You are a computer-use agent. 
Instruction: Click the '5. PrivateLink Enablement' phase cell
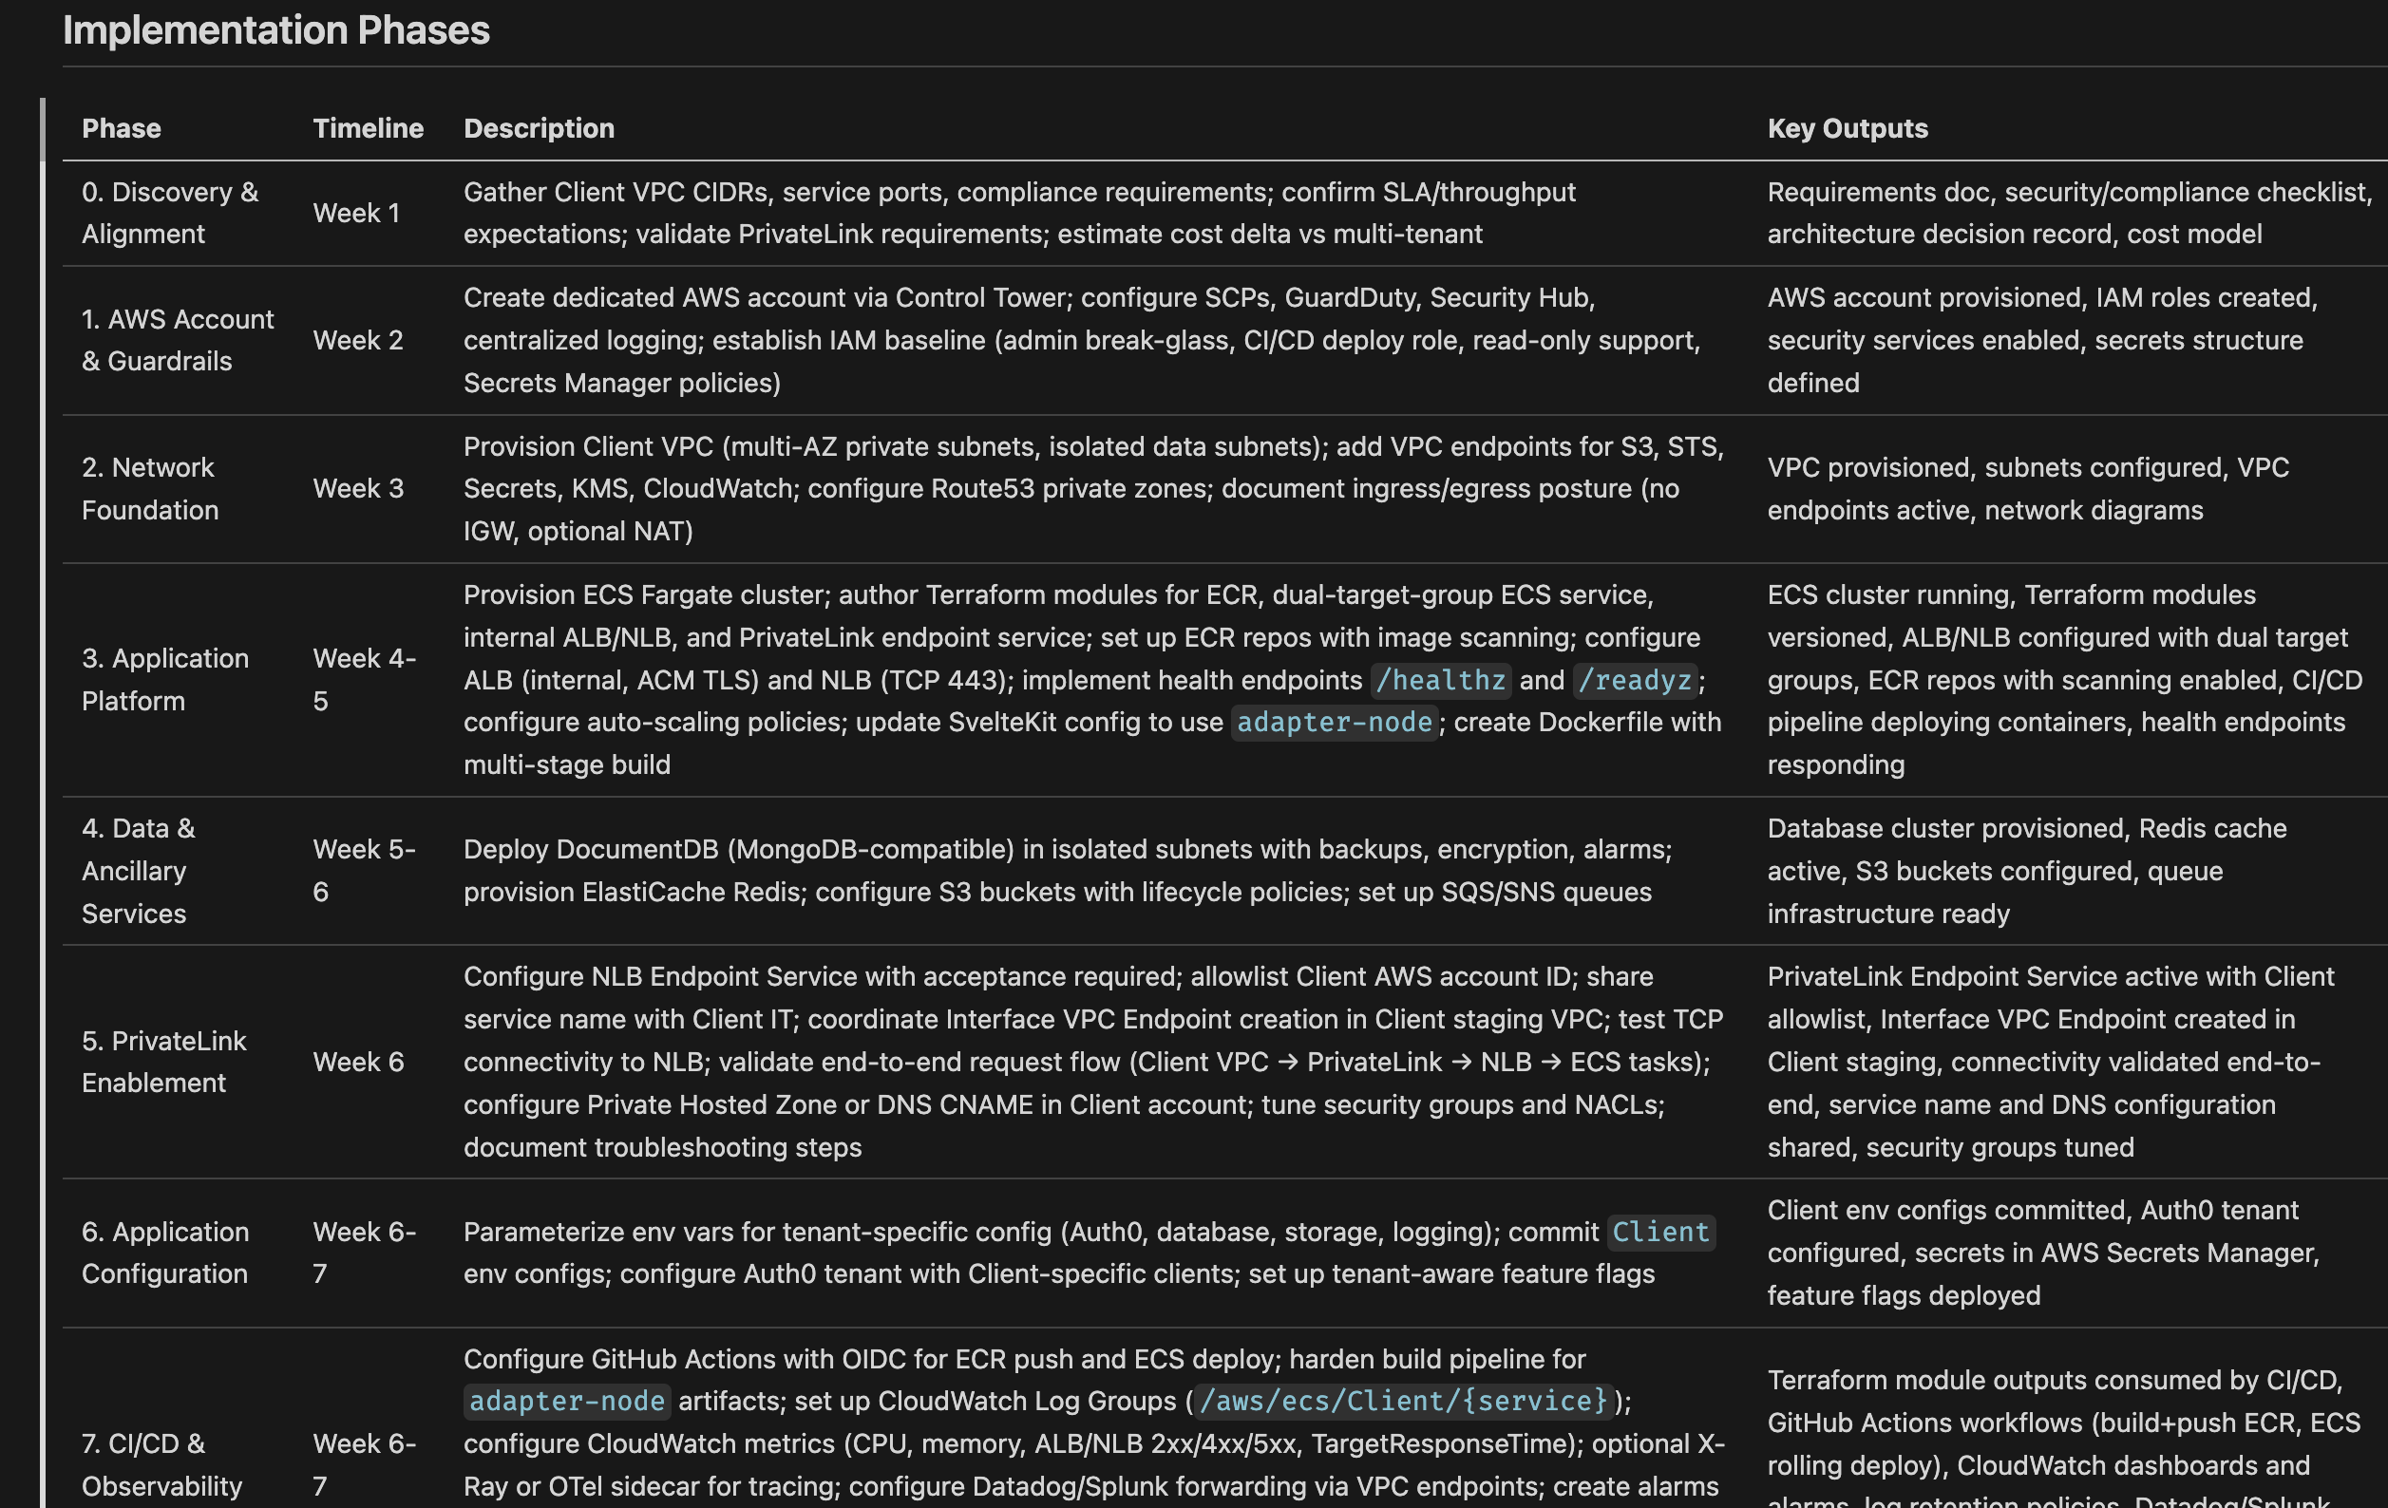pos(163,1062)
